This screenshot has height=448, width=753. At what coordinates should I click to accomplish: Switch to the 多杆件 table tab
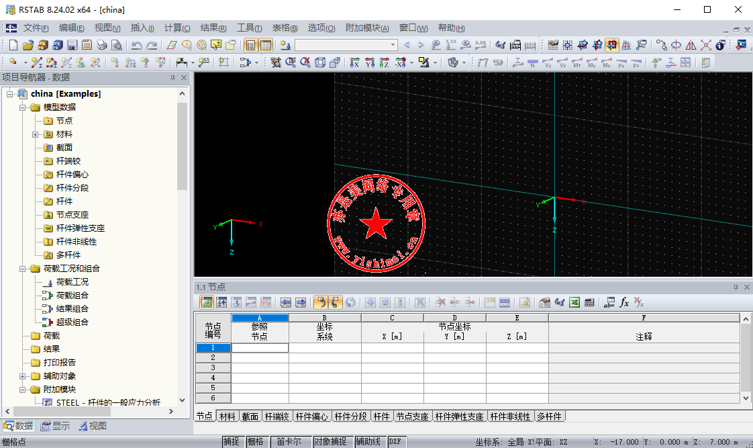click(550, 416)
